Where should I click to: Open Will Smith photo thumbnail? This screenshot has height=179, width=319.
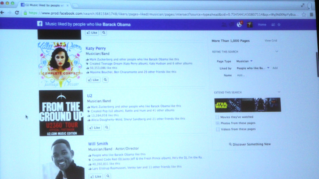(x=63, y=159)
